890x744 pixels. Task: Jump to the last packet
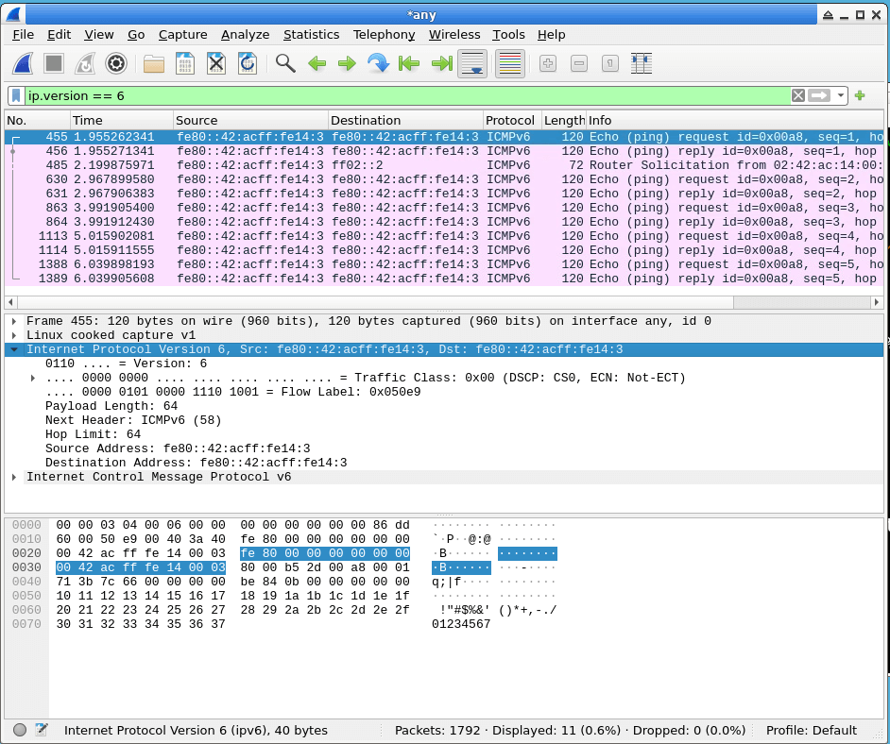441,63
